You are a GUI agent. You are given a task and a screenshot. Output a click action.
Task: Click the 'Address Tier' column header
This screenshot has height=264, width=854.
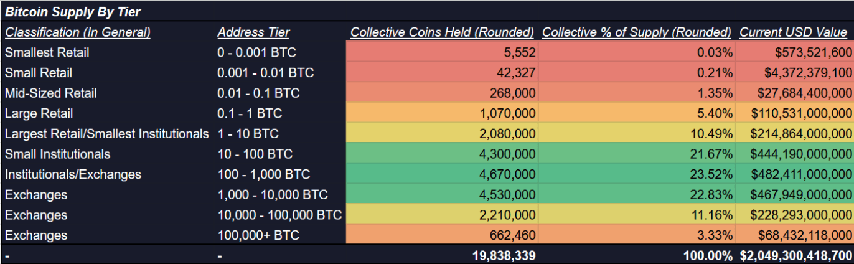tap(253, 32)
